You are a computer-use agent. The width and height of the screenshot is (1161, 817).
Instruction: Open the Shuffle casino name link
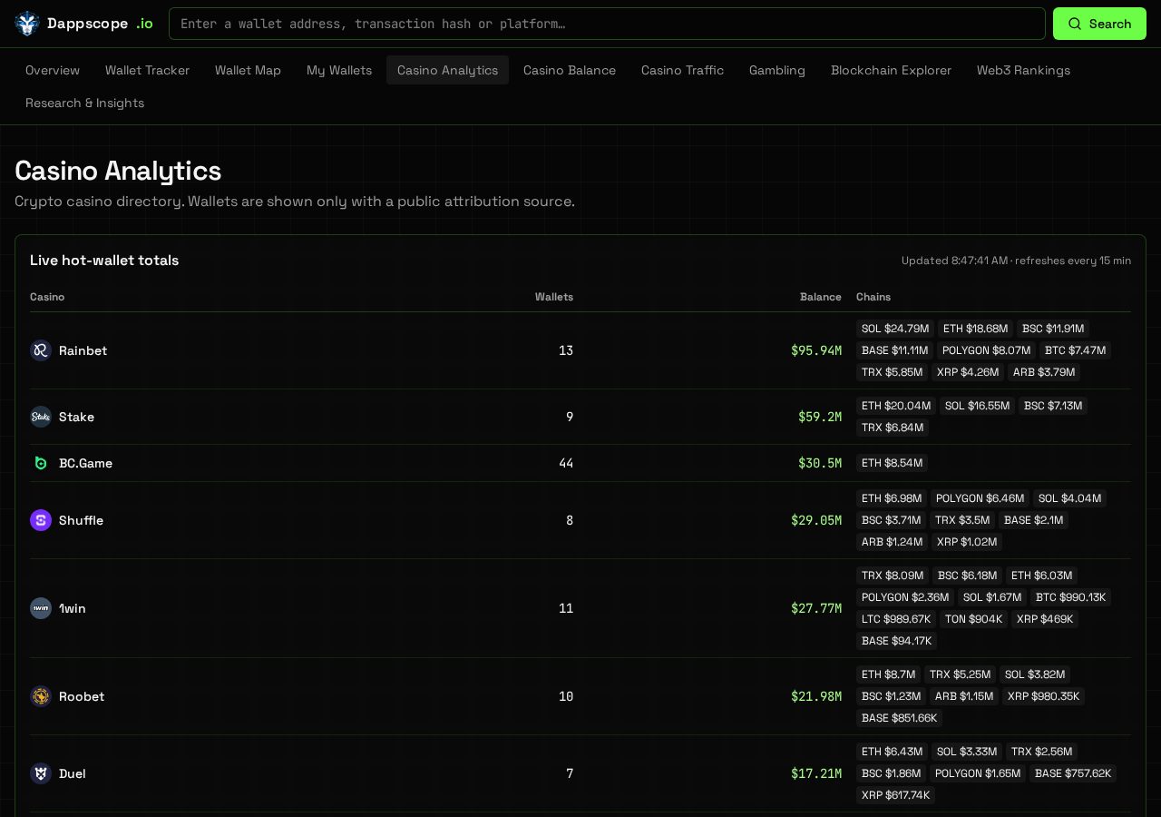point(81,520)
